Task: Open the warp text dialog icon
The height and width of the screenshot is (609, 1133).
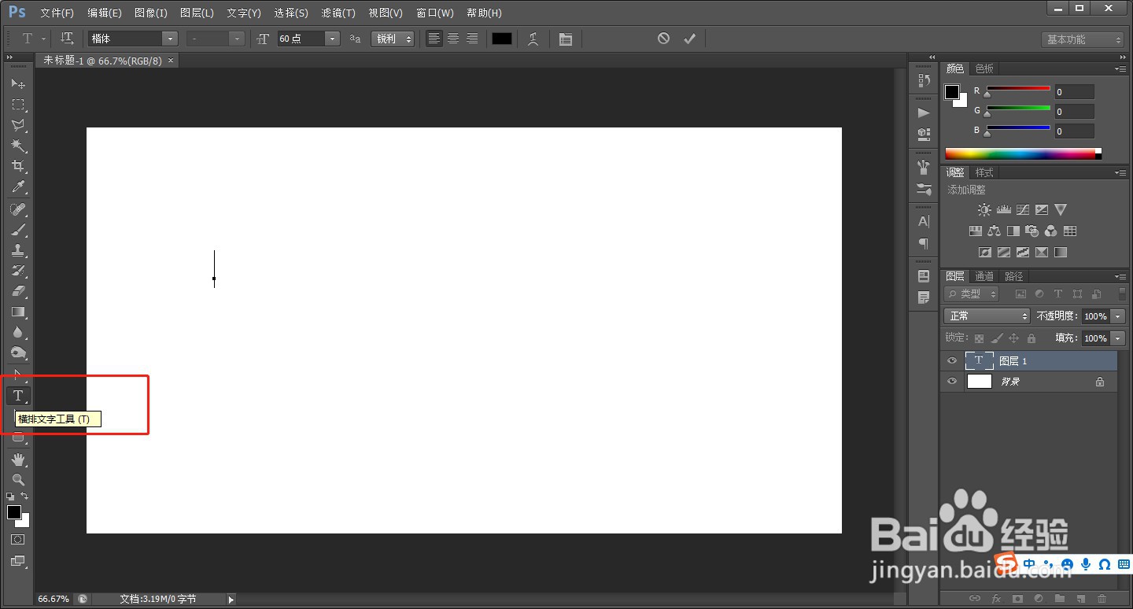Action: tap(533, 39)
